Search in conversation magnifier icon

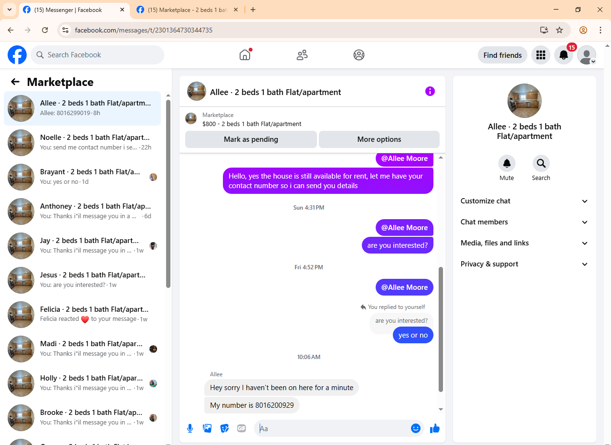pos(541,163)
